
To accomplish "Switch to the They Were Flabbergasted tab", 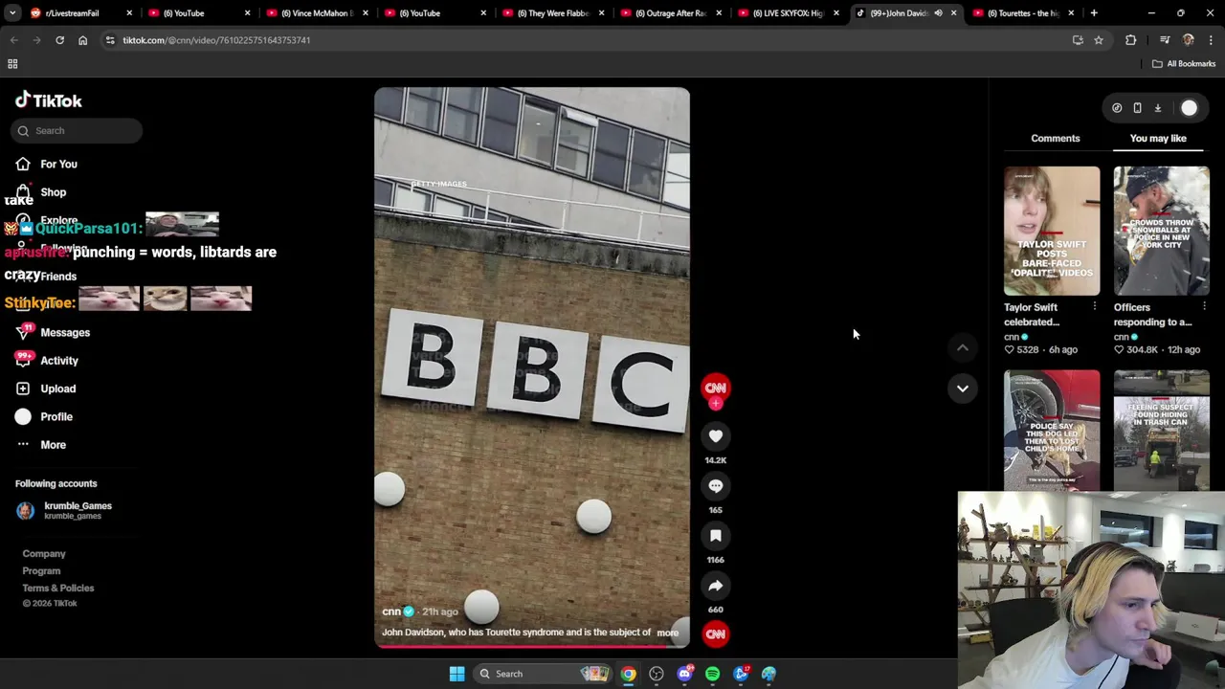I will point(552,13).
